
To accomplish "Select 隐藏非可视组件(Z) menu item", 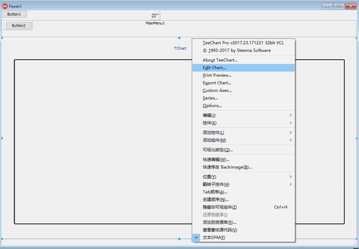I will pos(243,207).
